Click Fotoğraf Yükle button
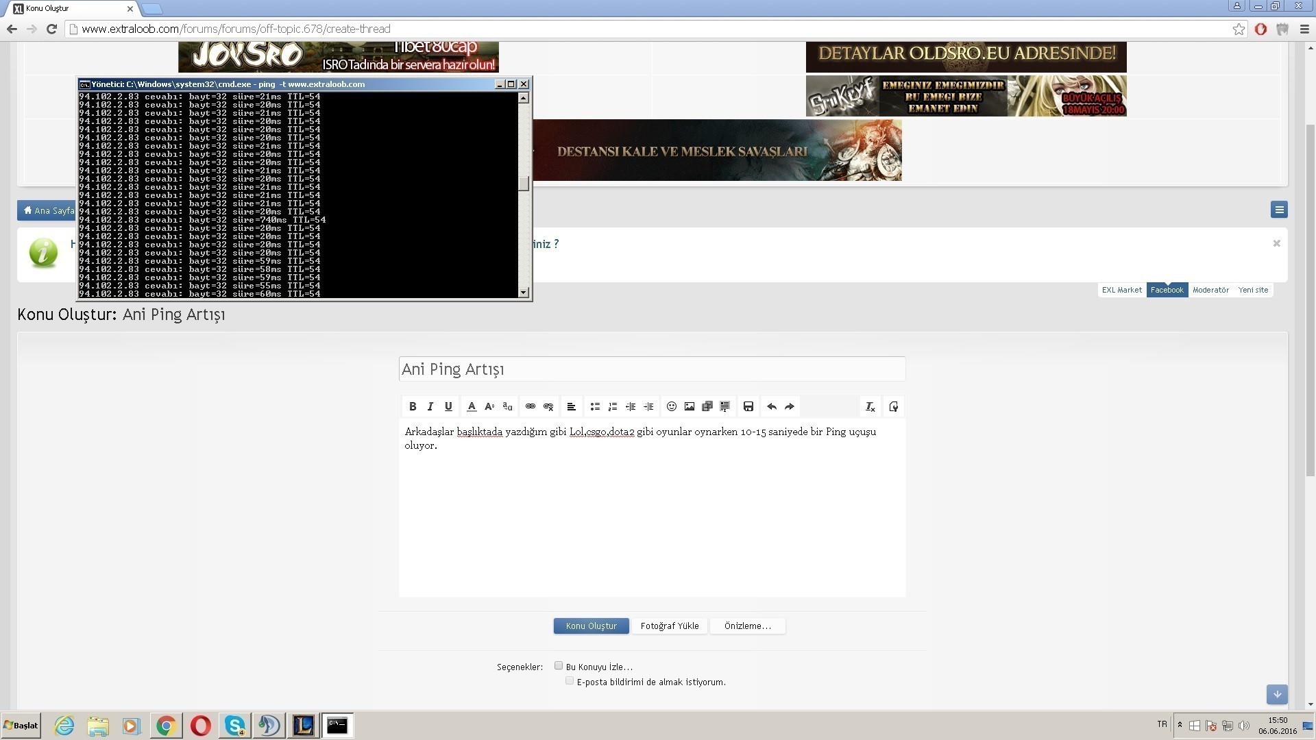1316x740 pixels. tap(670, 626)
